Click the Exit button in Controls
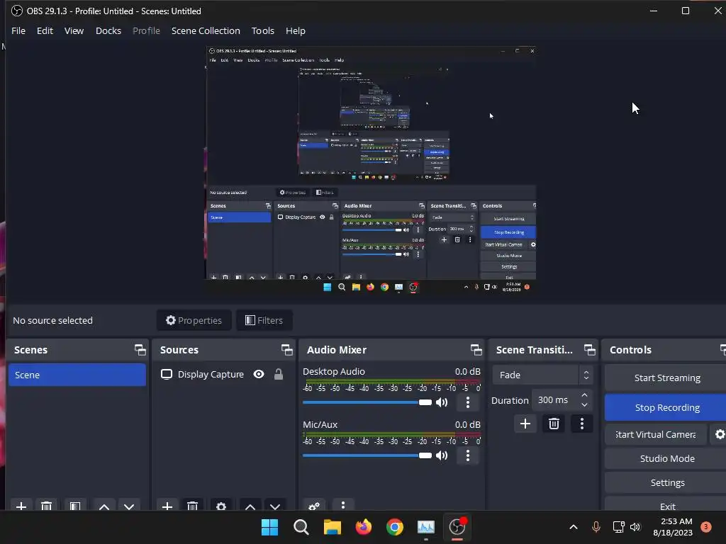726x544 pixels. tap(666, 504)
